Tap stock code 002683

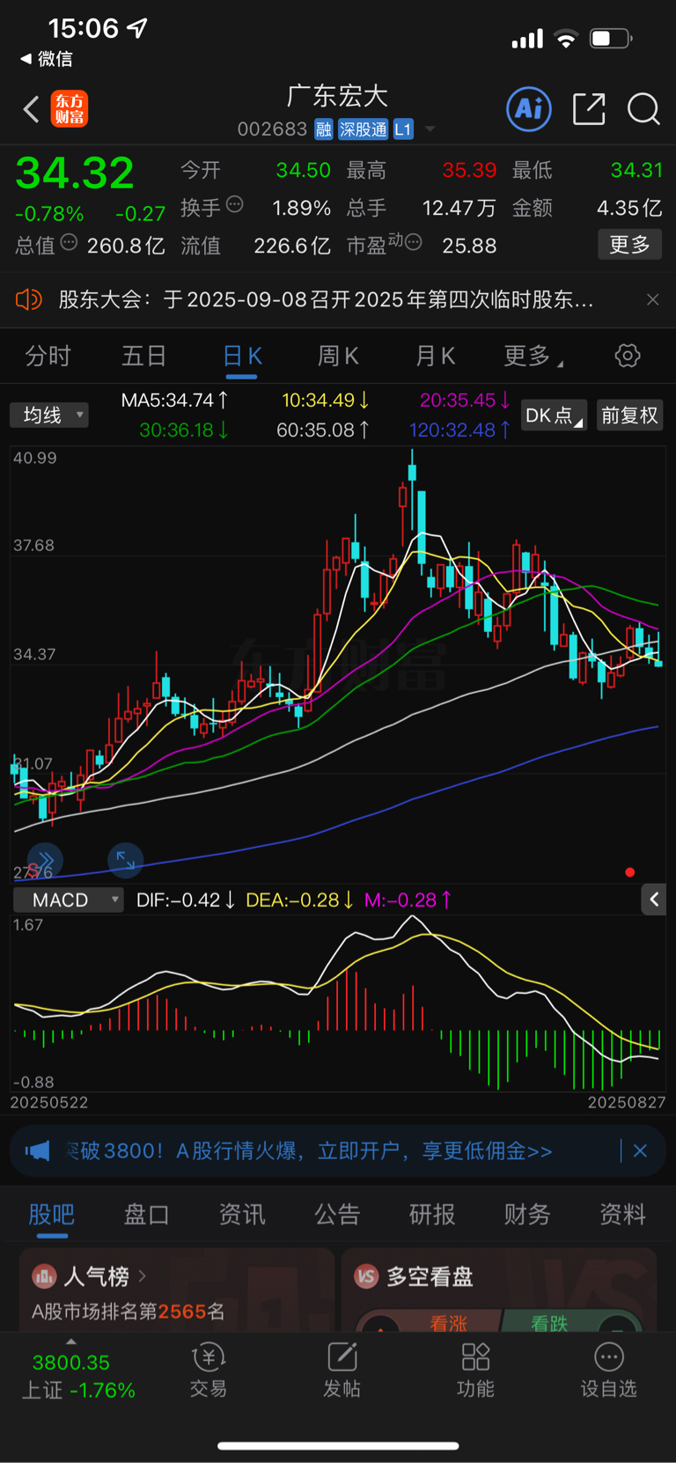click(272, 129)
